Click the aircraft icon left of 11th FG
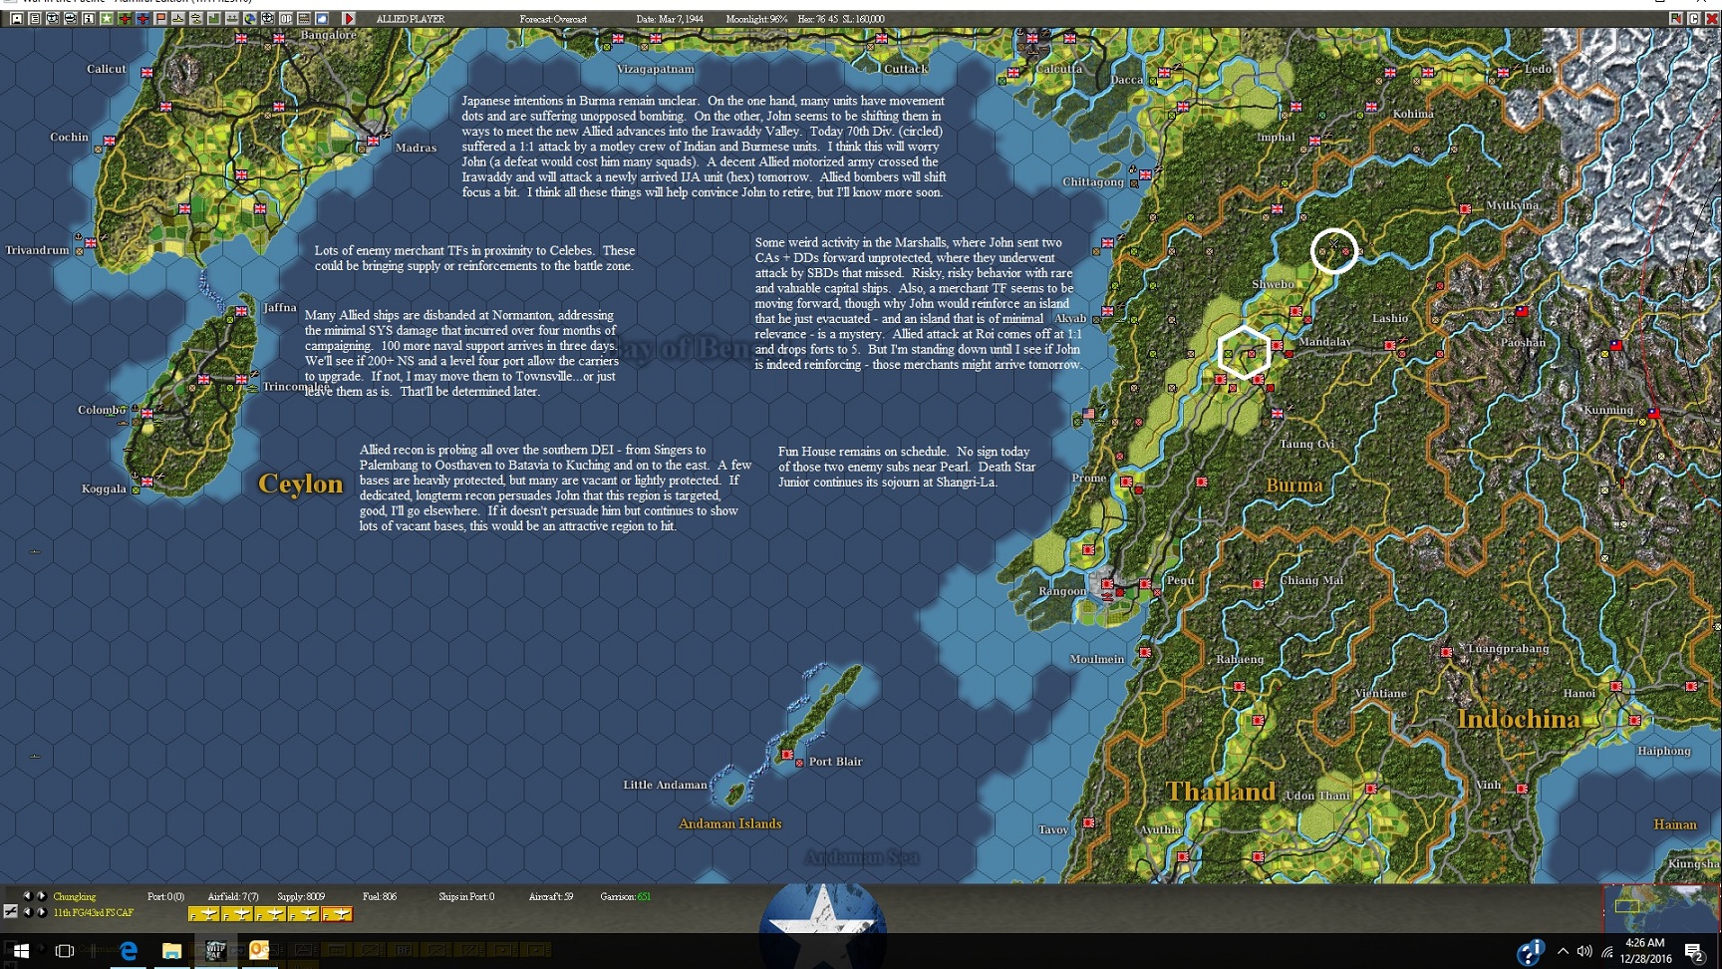 tap(11, 911)
